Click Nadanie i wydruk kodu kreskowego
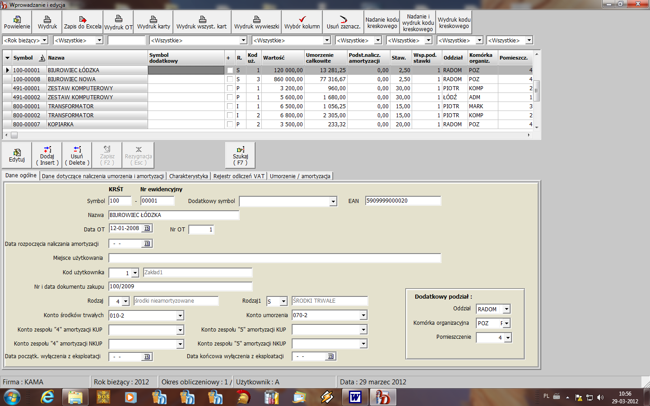 [418, 23]
